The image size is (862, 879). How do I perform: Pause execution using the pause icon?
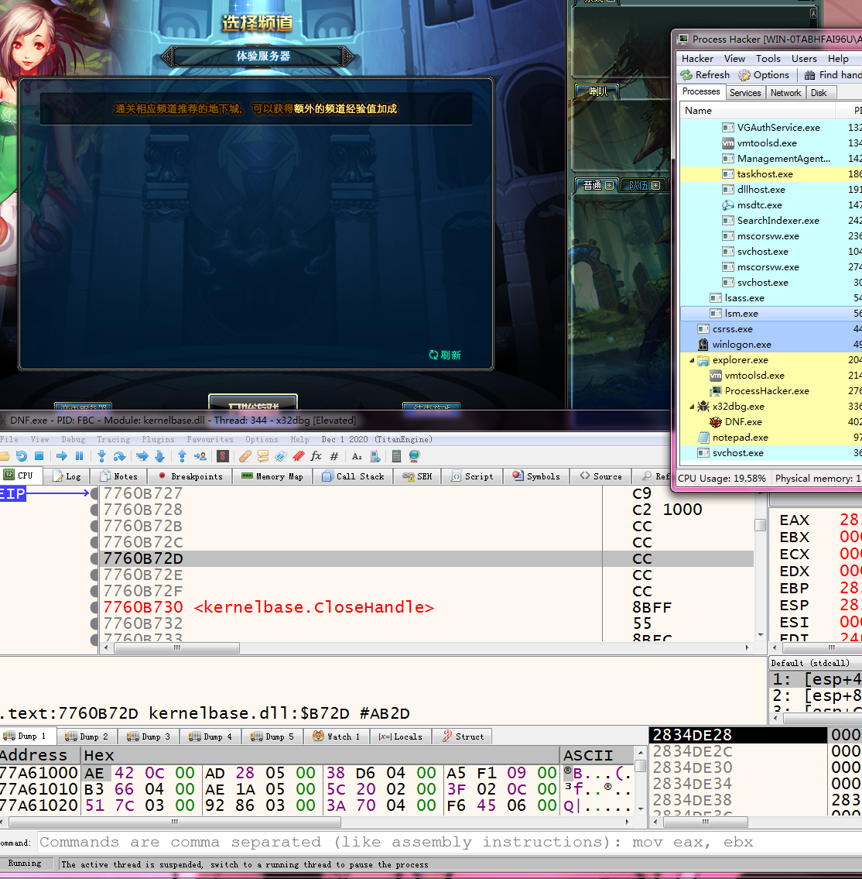tap(79, 456)
